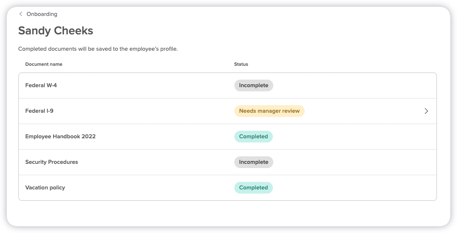Go back to the Onboarding page

click(x=41, y=14)
